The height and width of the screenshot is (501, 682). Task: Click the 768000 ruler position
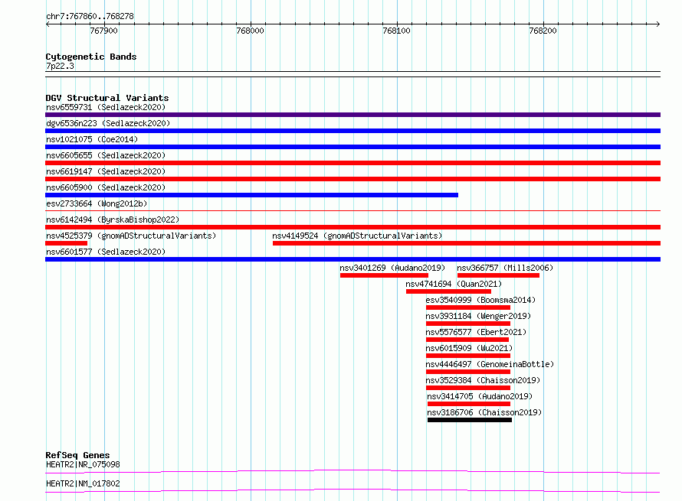point(250,31)
